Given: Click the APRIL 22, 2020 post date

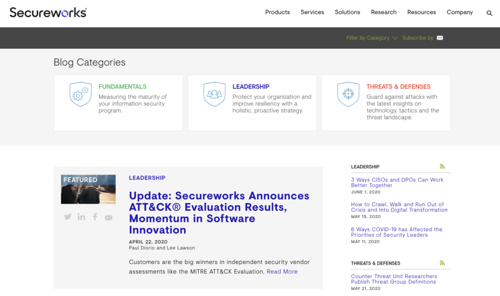Looking at the screenshot, I should point(148,242).
